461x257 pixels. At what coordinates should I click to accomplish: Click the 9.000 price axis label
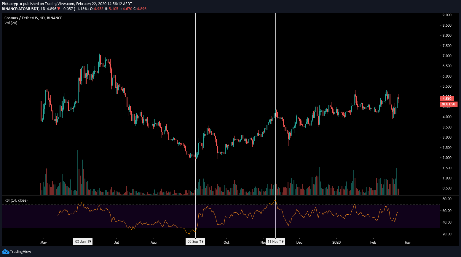[x=447, y=15]
